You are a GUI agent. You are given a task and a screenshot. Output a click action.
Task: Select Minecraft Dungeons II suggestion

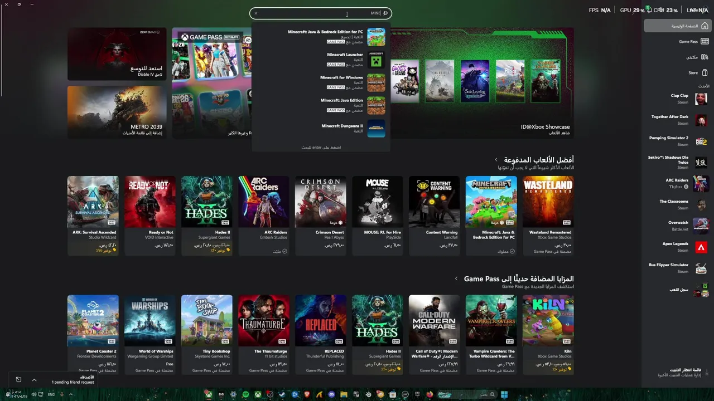pyautogui.click(x=321, y=128)
